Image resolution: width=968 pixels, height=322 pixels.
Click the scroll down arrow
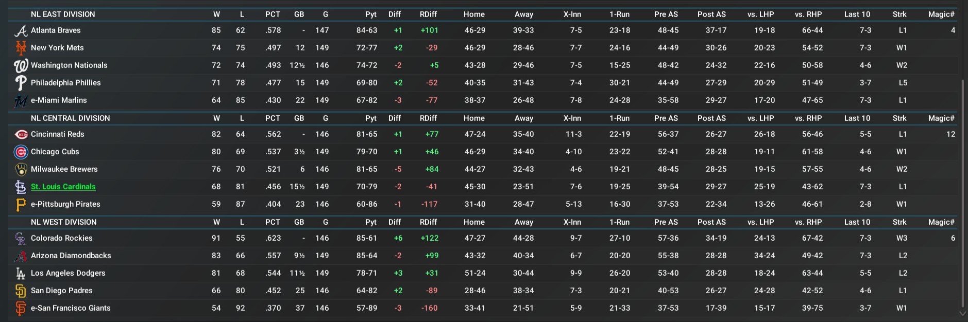tap(962, 313)
